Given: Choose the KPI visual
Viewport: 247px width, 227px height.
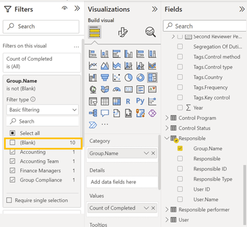Looking at the screenshot, I should (152, 90).
